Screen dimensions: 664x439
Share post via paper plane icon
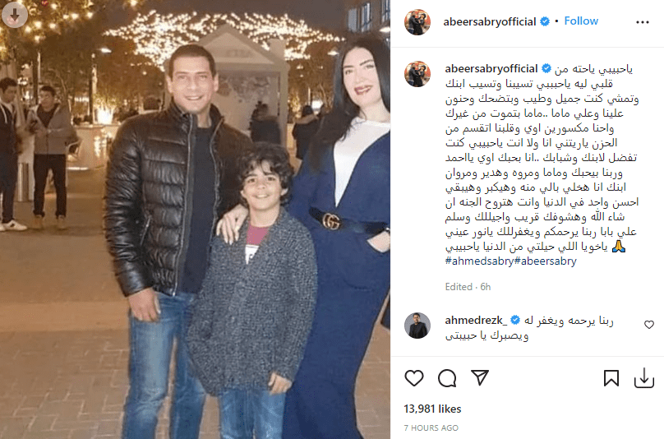tap(480, 377)
